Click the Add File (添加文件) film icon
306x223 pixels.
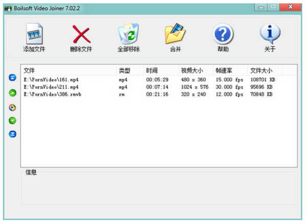click(34, 34)
